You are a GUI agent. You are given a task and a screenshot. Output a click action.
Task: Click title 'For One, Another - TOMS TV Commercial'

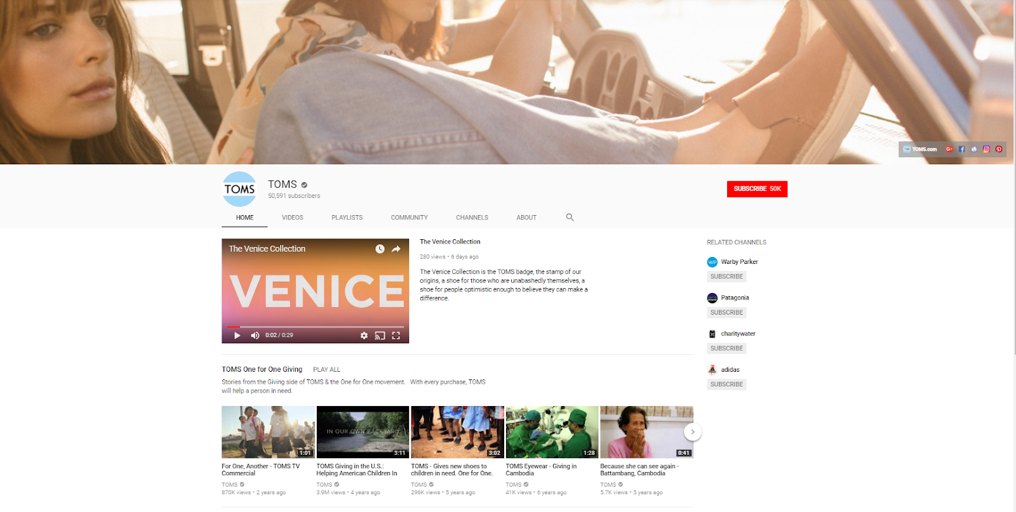[260, 470]
